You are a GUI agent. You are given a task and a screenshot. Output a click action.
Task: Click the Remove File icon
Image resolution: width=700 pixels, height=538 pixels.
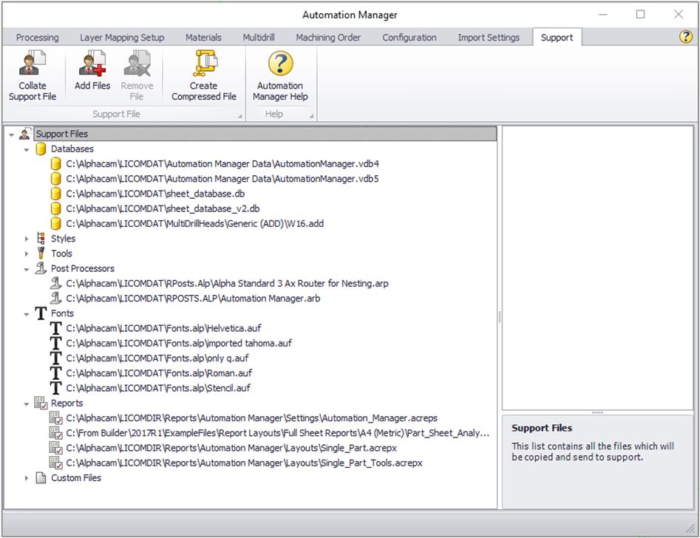[x=137, y=63]
